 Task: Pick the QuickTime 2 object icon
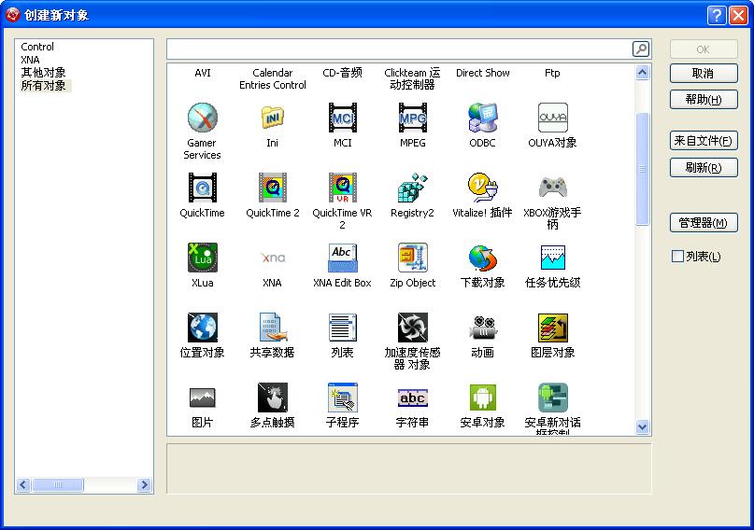tap(273, 188)
